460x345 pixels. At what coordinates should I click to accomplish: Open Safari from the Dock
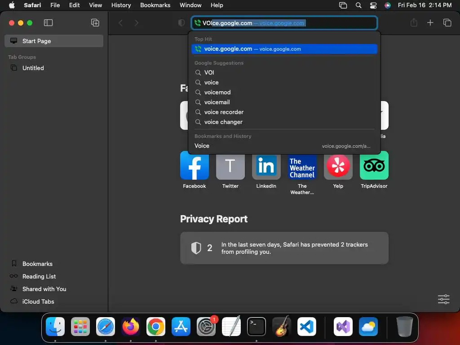point(106,327)
